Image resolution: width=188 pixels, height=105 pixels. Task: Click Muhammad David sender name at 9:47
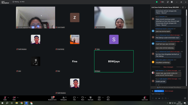[x=161, y=29]
